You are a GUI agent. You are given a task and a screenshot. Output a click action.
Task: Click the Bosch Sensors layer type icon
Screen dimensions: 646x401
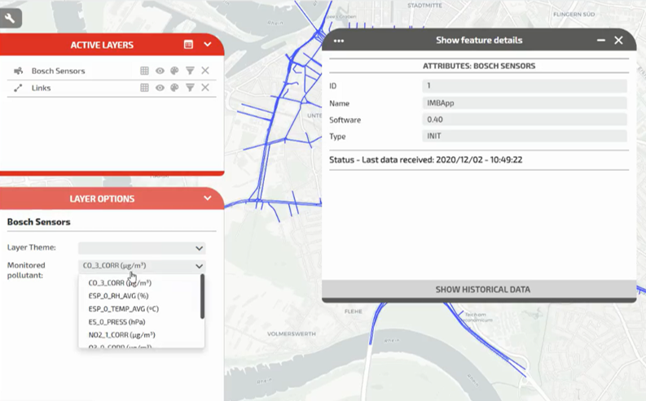(x=18, y=71)
